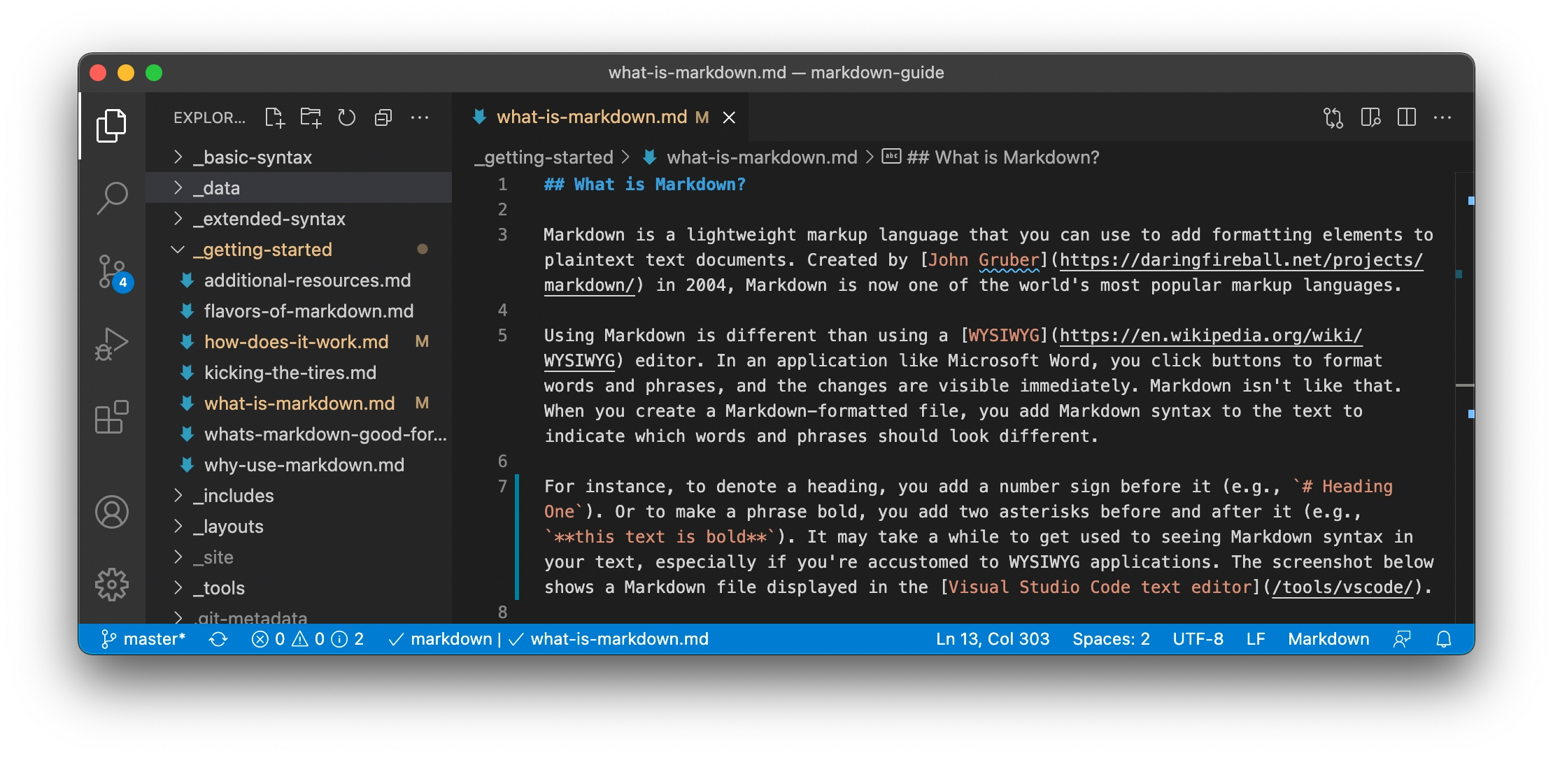Open how-does-it-work.md from the file tree
Viewport: 1553px width, 758px height.
[x=296, y=342]
